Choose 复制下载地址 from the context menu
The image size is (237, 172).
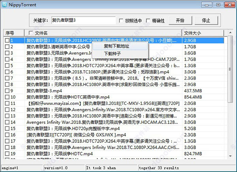(x=120, y=46)
